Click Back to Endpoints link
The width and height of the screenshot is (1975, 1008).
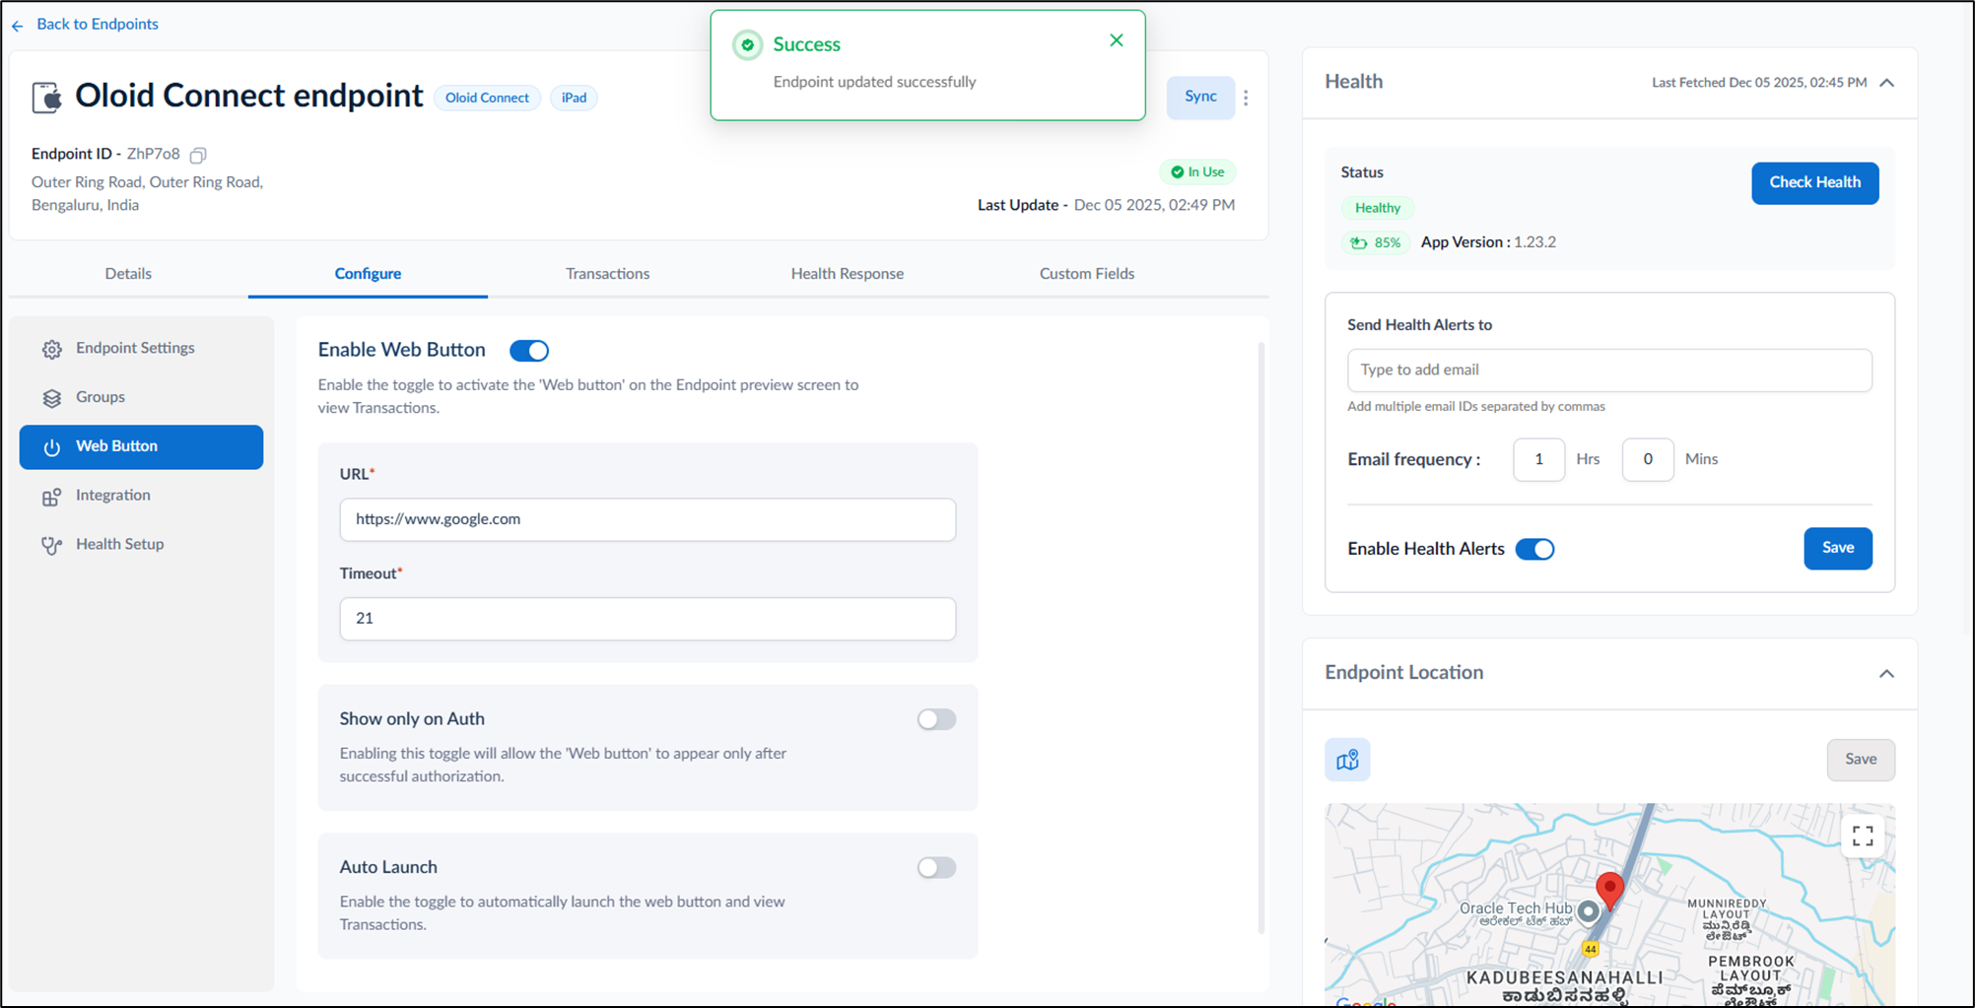click(x=98, y=25)
